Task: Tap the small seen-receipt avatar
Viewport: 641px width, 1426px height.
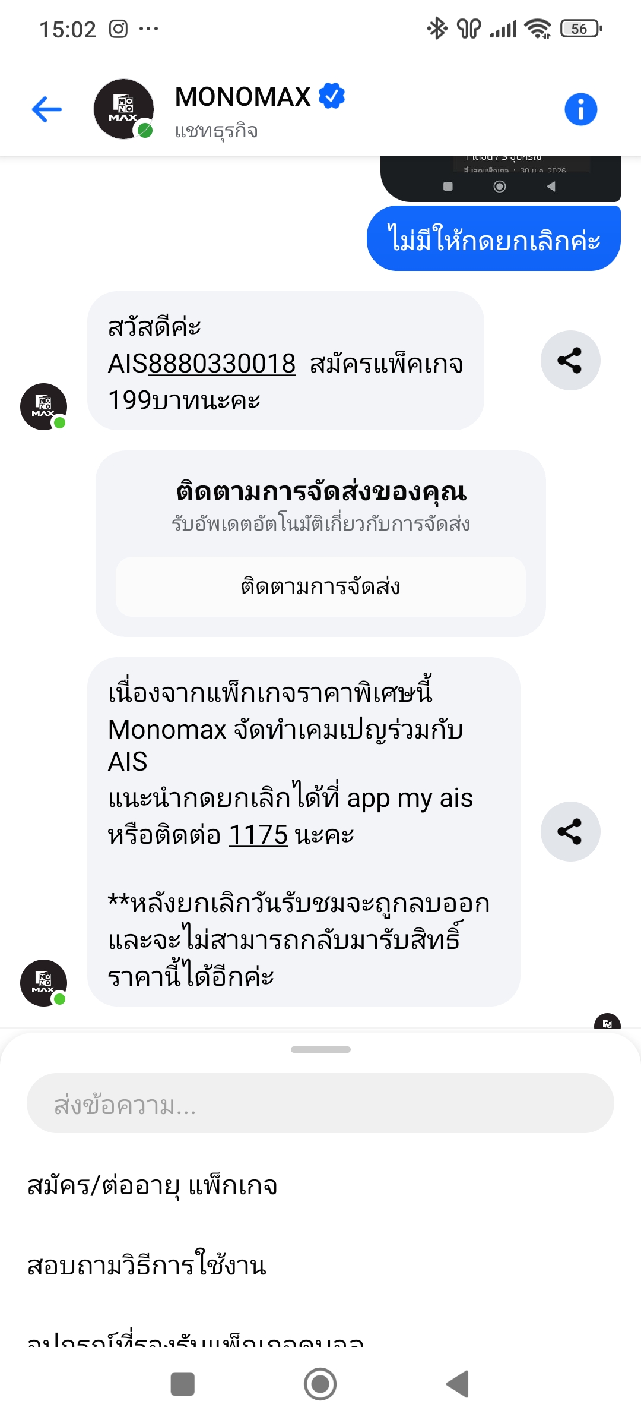Action: (607, 1022)
